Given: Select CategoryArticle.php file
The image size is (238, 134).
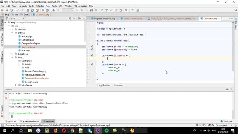Looking at the screenshot, I should click(x=30, y=44).
